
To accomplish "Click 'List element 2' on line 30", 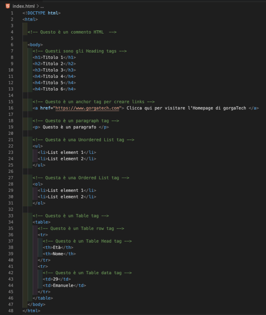I will (x=66, y=197).
